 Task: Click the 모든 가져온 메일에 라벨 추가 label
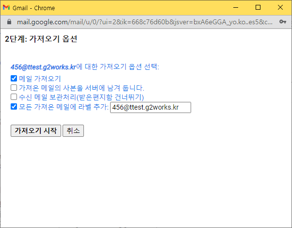(64, 107)
